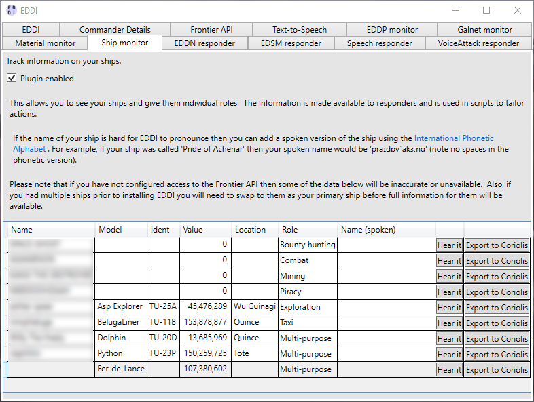This screenshot has width=534, height=402.
Task: Open the Taxi role dropdown
Action: coord(308,323)
